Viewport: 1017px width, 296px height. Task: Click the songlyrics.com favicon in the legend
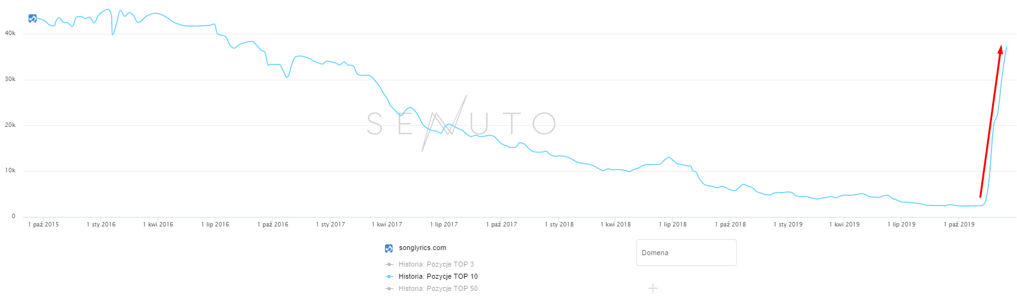(x=389, y=248)
